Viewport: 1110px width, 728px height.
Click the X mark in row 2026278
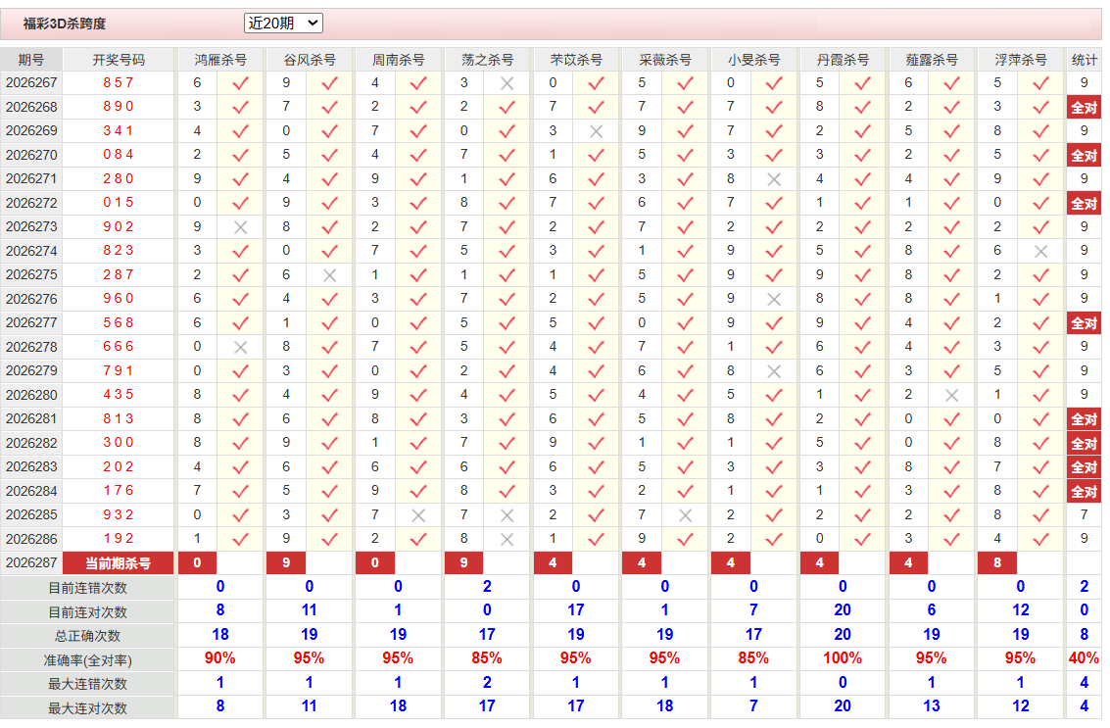pos(241,347)
